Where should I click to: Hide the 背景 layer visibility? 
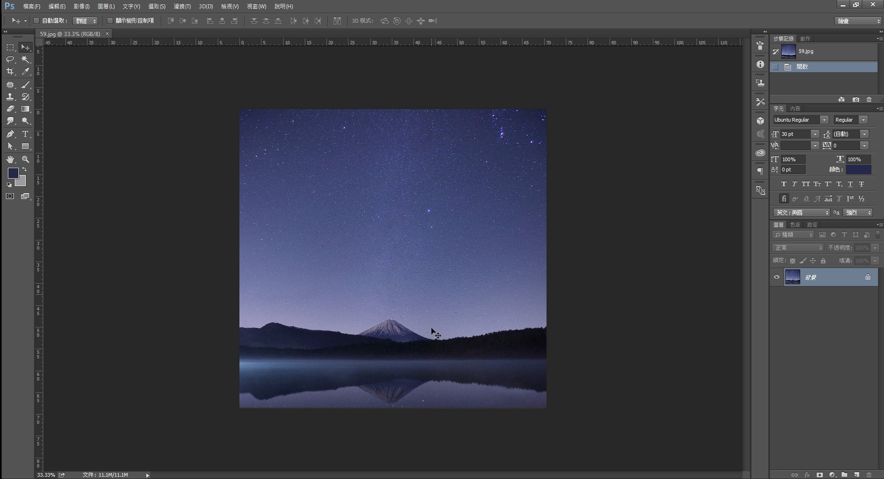pos(777,277)
